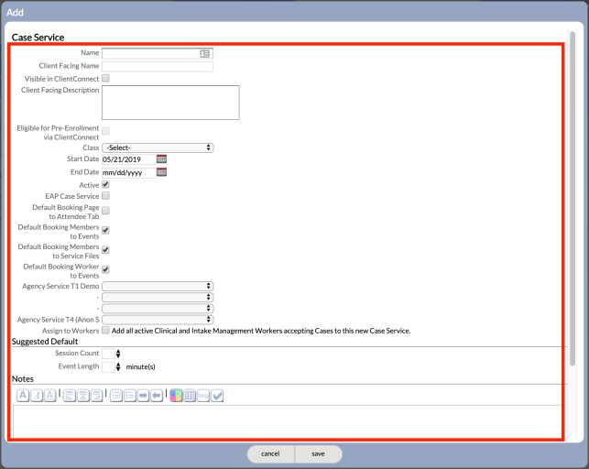Click the Name lookup card icon

tap(204, 54)
